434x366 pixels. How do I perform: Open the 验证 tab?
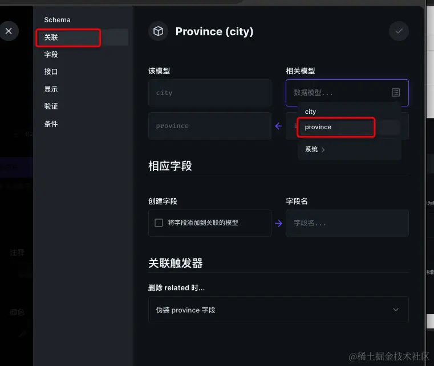click(x=51, y=106)
